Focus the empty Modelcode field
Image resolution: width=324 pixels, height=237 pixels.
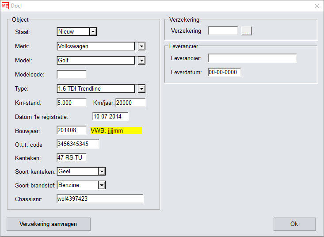(x=72, y=74)
